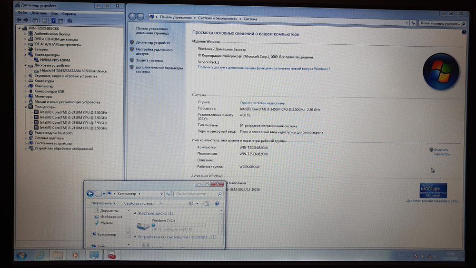
Task: Click the back arrow in Device Manager toolbar
Action: click(19, 20)
